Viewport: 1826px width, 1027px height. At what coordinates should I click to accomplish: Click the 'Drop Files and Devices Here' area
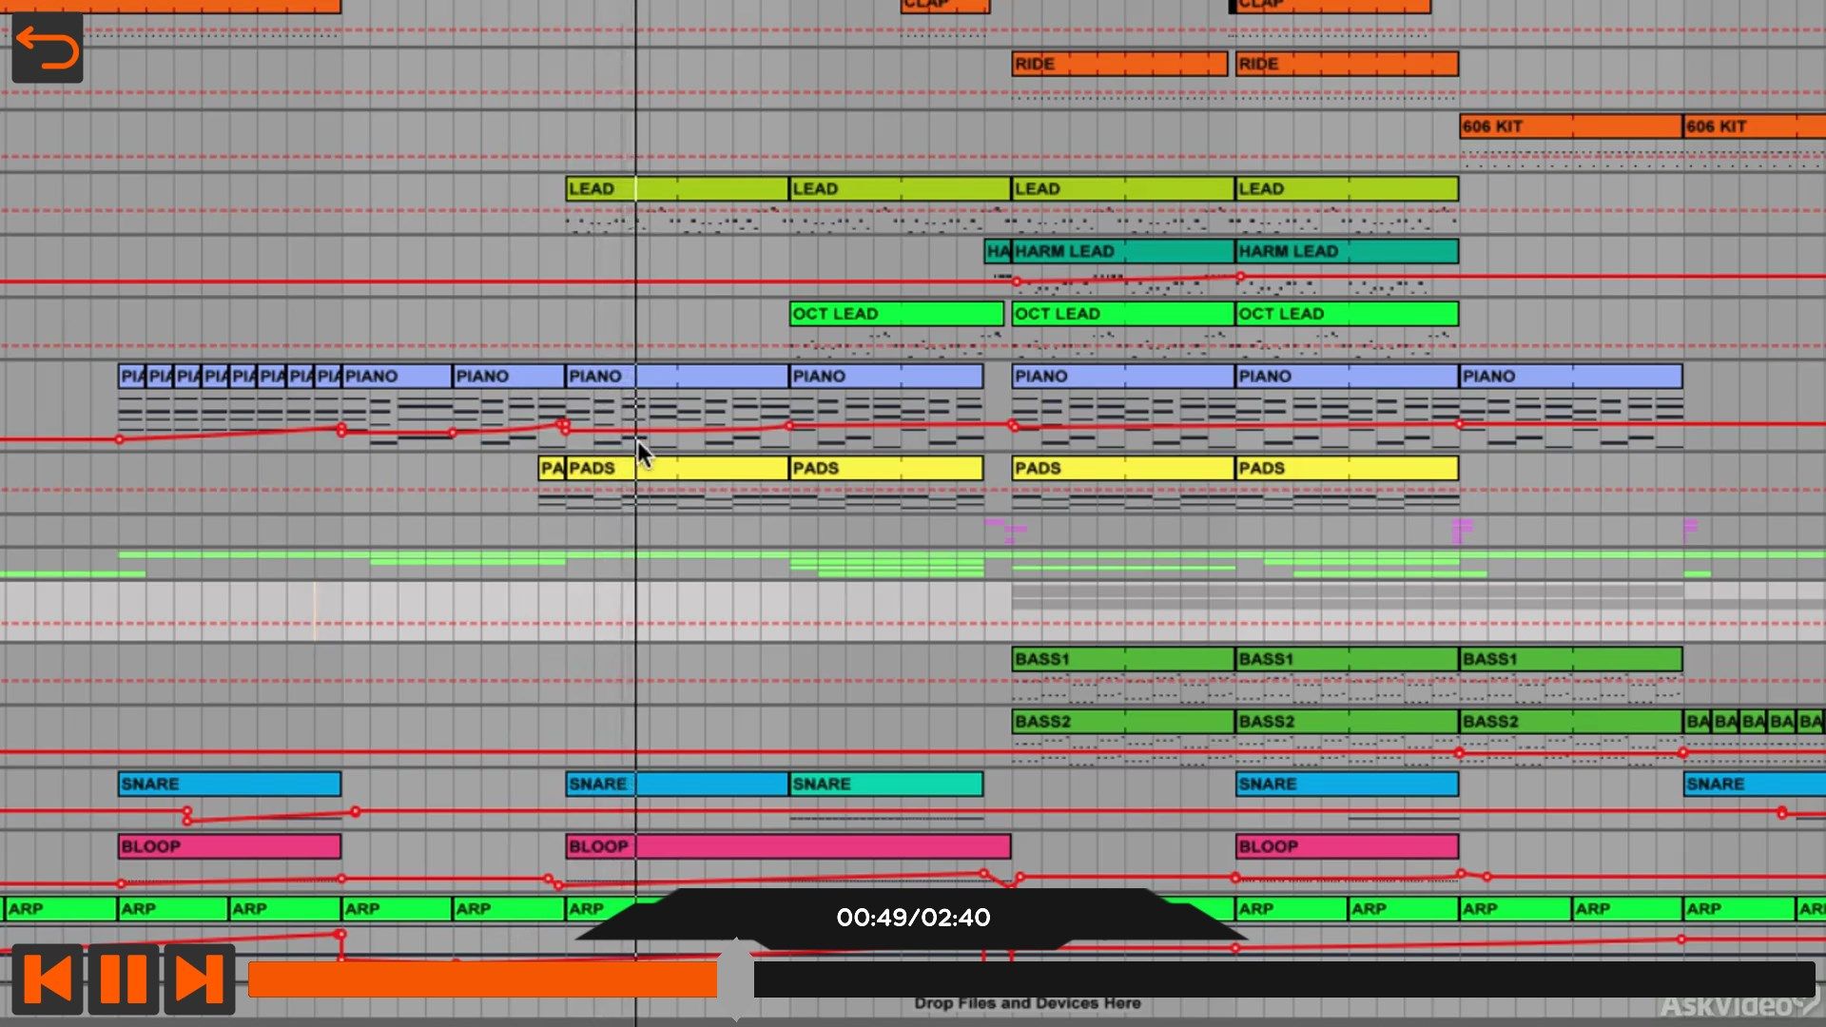(1027, 1003)
